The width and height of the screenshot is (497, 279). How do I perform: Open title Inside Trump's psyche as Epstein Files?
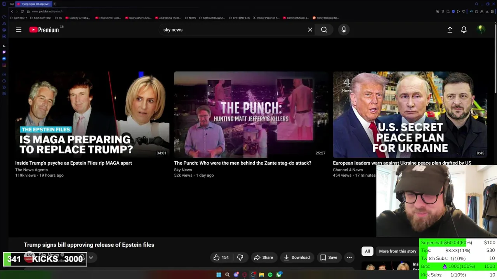pyautogui.click(x=73, y=163)
